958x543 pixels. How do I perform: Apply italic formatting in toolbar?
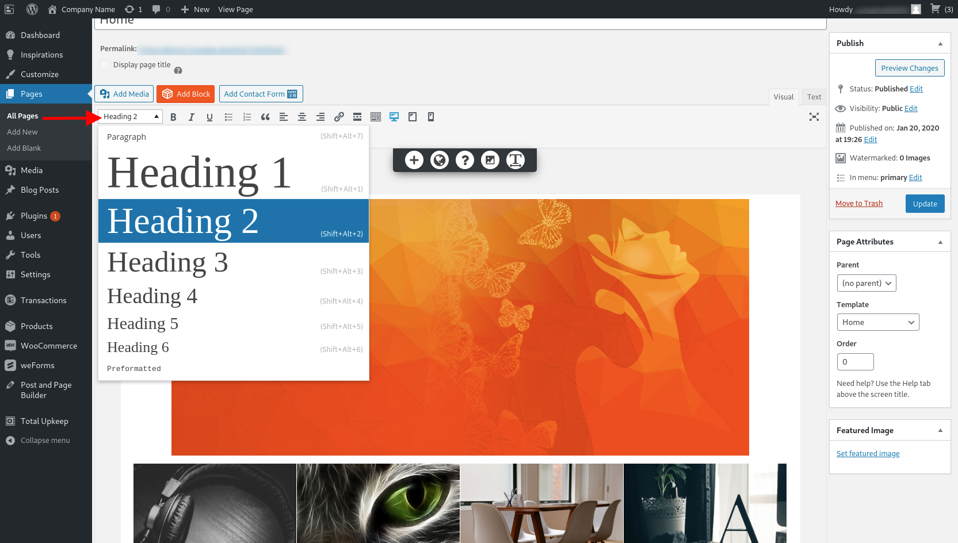[x=192, y=117]
